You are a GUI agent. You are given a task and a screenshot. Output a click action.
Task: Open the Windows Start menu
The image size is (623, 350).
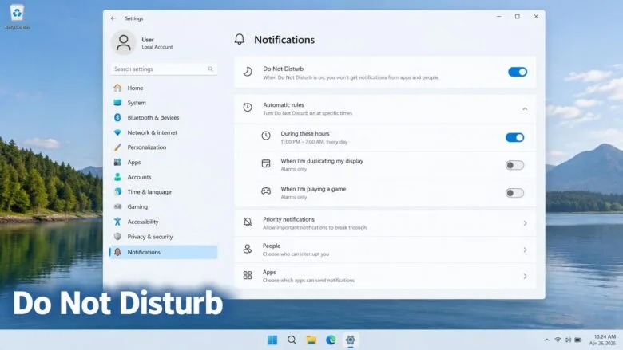[x=272, y=340]
